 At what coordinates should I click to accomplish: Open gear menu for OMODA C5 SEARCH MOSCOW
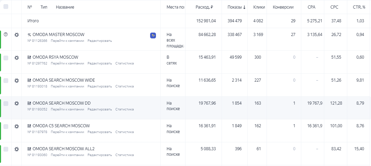point(16,126)
